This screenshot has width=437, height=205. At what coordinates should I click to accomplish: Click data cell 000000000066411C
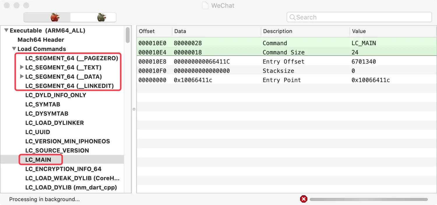pyautogui.click(x=202, y=62)
